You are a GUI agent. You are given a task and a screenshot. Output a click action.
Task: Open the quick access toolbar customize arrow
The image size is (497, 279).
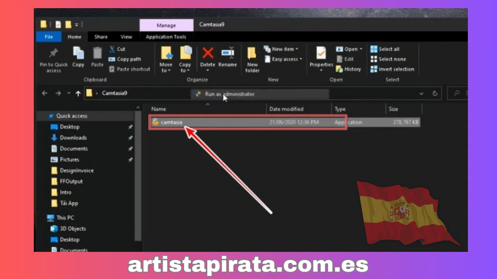77,25
